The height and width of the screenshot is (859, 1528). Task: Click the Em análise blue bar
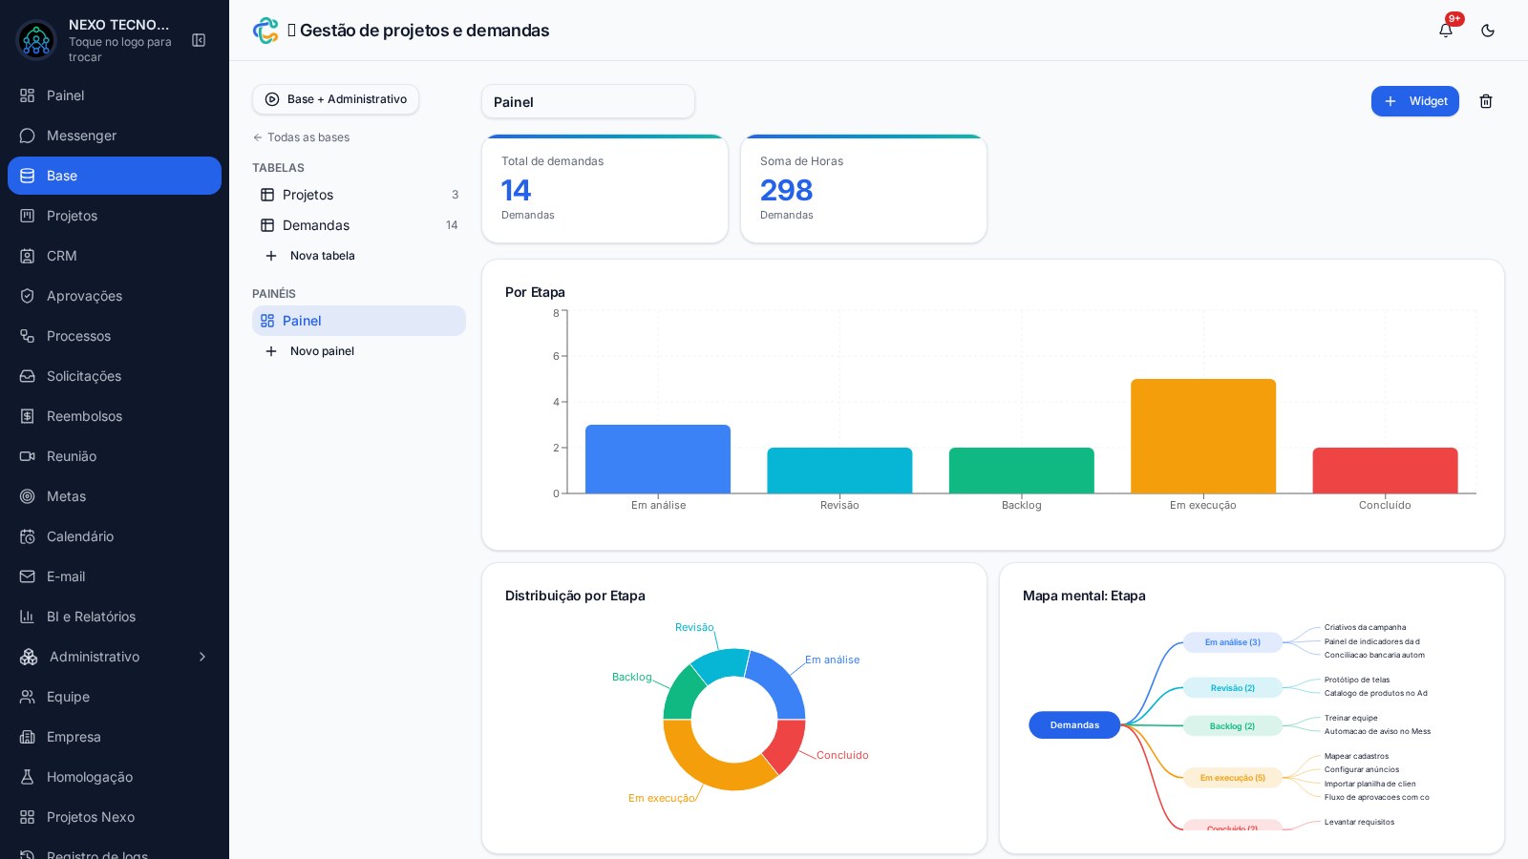click(658, 459)
